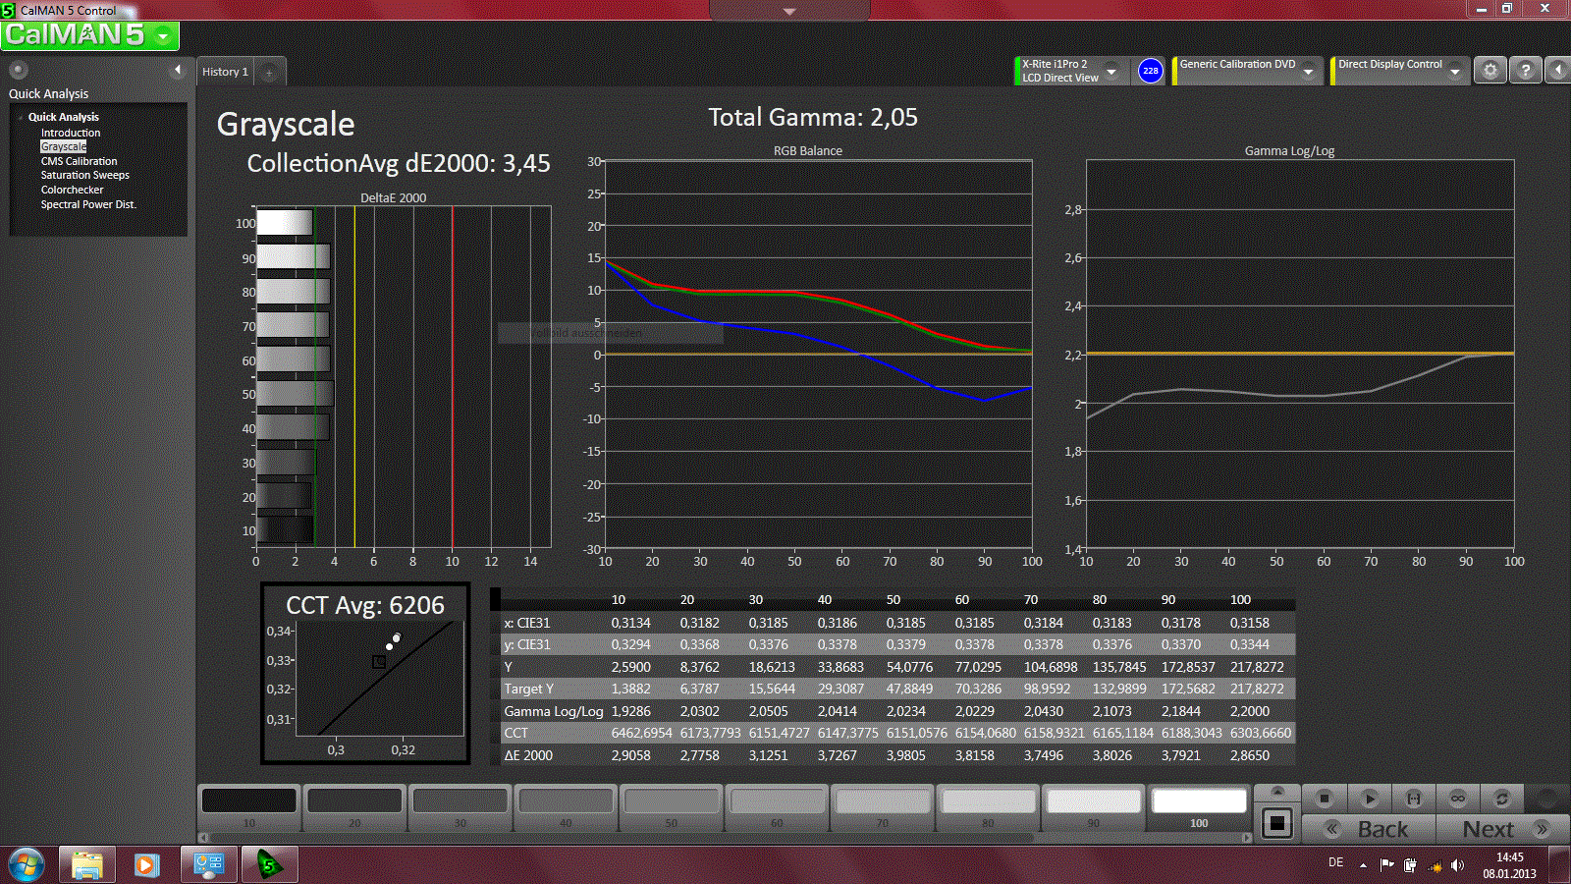Collapse the Quick Analysis tree node
This screenshot has width=1571, height=884.
point(21,117)
